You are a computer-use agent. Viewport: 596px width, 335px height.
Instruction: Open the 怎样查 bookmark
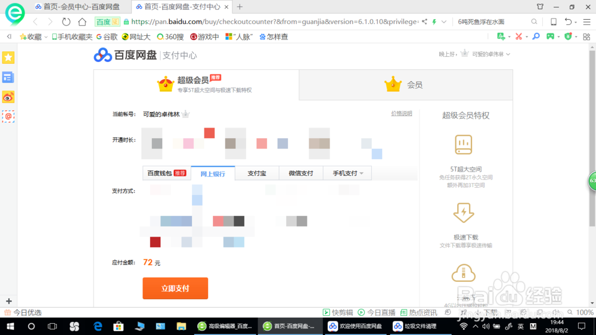[x=274, y=36]
